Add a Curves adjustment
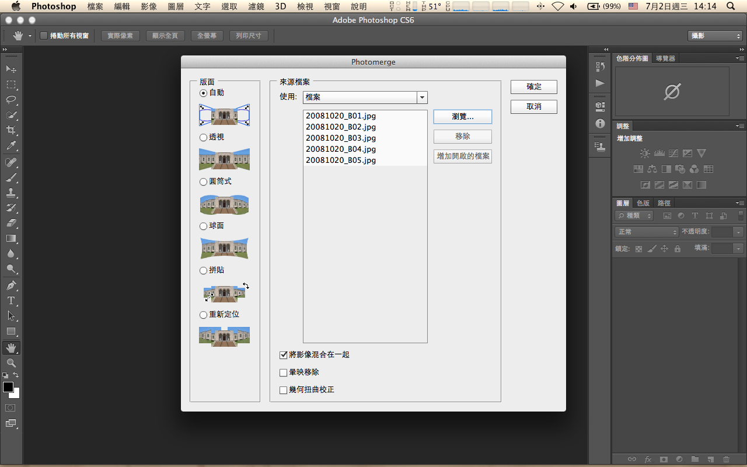Screen dimensions: 747x467 (x=673, y=154)
